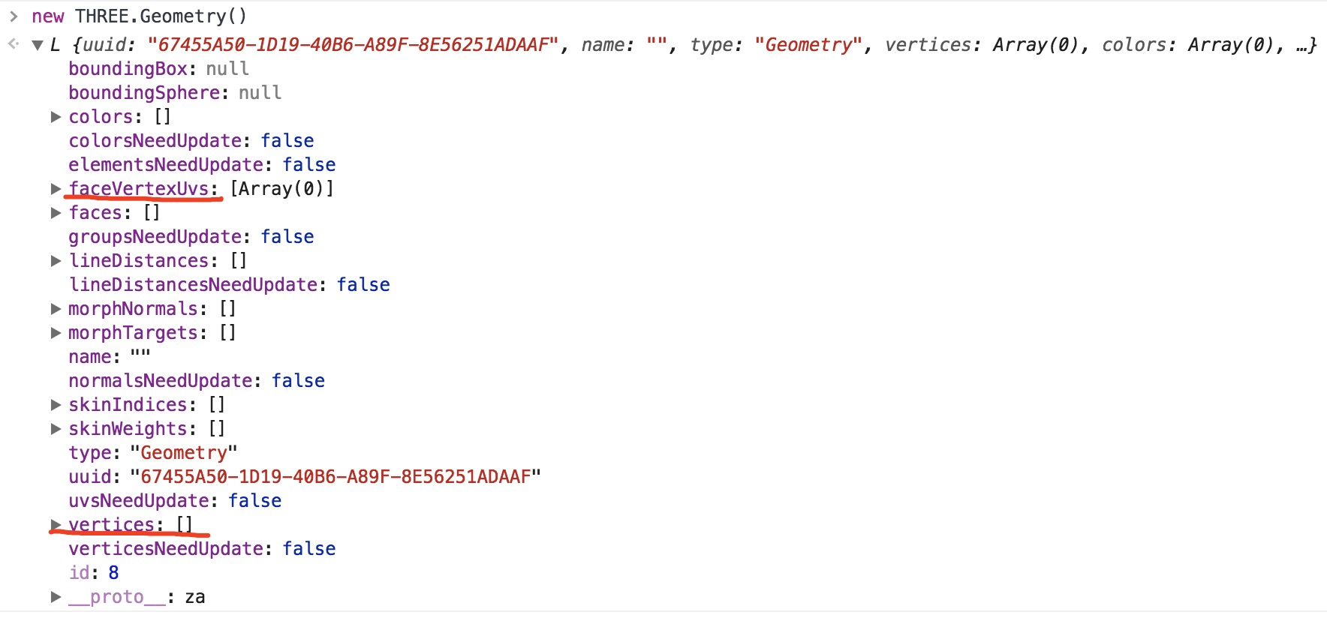The width and height of the screenshot is (1327, 621).
Task: Click the type "Geometry" value row
Action: point(153,453)
